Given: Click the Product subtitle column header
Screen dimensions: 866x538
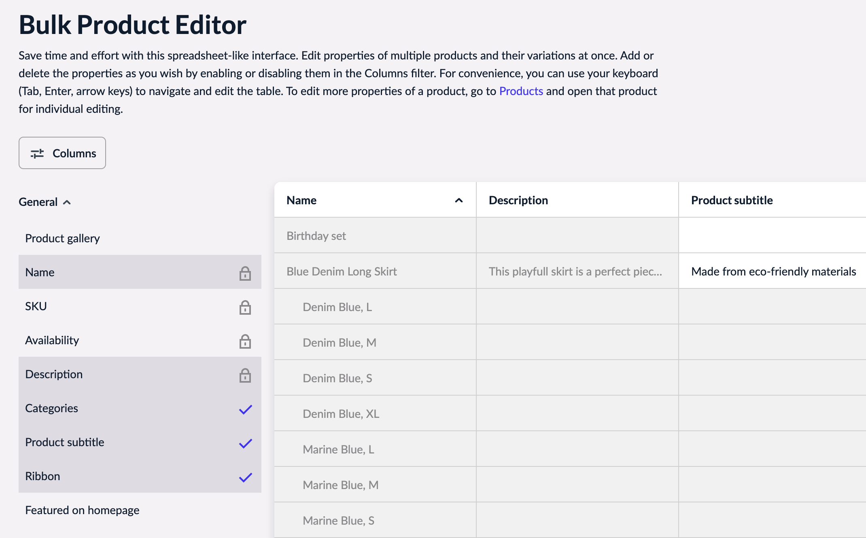Looking at the screenshot, I should pyautogui.click(x=773, y=200).
